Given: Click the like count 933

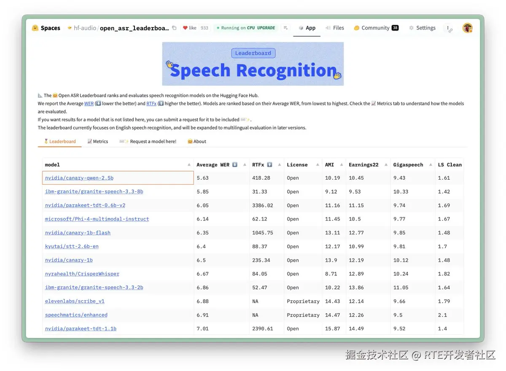Looking at the screenshot, I should click(x=205, y=28).
